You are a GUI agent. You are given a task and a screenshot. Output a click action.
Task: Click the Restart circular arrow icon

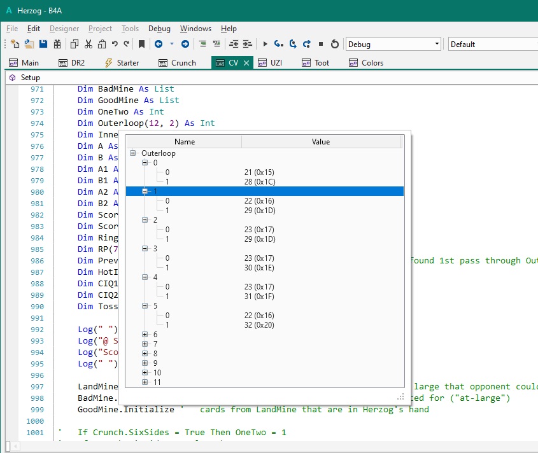[335, 44]
